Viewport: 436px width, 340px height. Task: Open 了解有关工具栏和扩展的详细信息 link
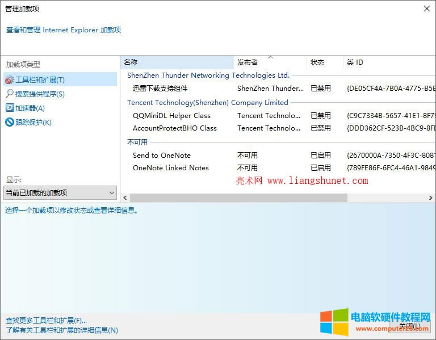(x=62, y=330)
